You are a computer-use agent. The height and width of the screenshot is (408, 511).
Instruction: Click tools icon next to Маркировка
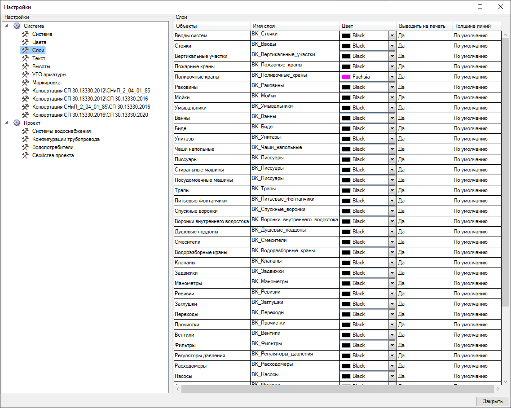pyautogui.click(x=26, y=83)
